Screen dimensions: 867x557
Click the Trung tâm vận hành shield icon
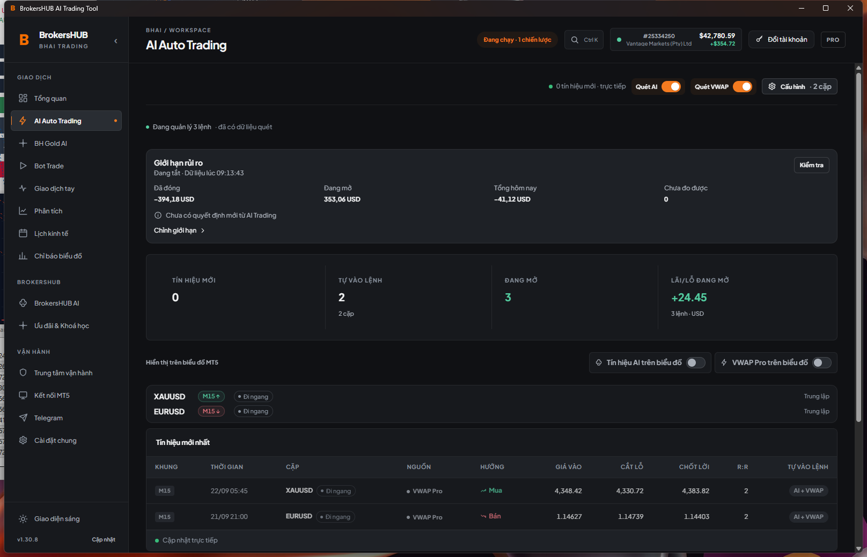click(23, 373)
